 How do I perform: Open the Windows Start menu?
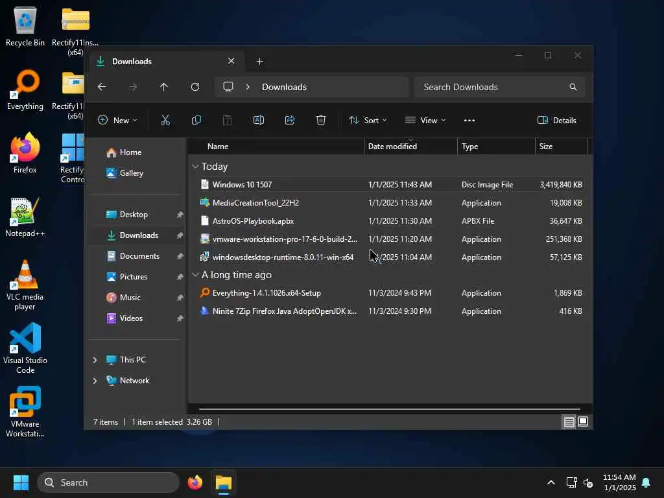pos(21,482)
